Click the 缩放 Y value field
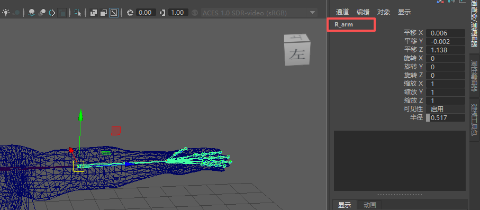The image size is (480, 210). pos(446,92)
